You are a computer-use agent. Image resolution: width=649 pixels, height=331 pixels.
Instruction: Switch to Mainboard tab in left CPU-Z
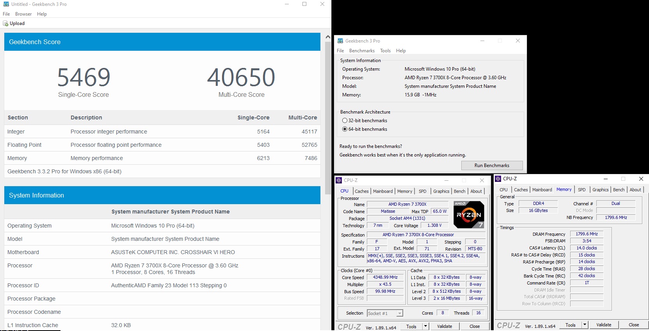[x=383, y=191]
